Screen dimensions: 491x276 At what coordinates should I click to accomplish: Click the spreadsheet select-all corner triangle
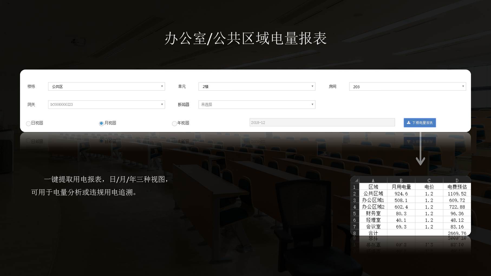point(356,180)
